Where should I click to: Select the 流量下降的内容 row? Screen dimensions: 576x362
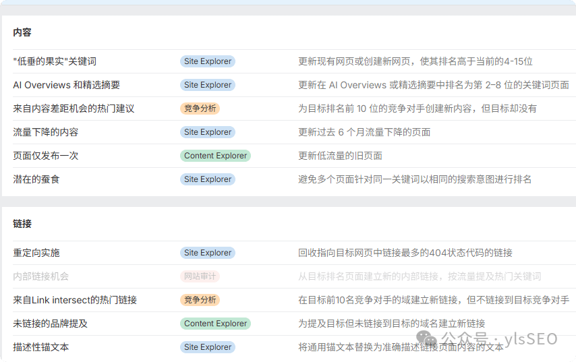294,132
